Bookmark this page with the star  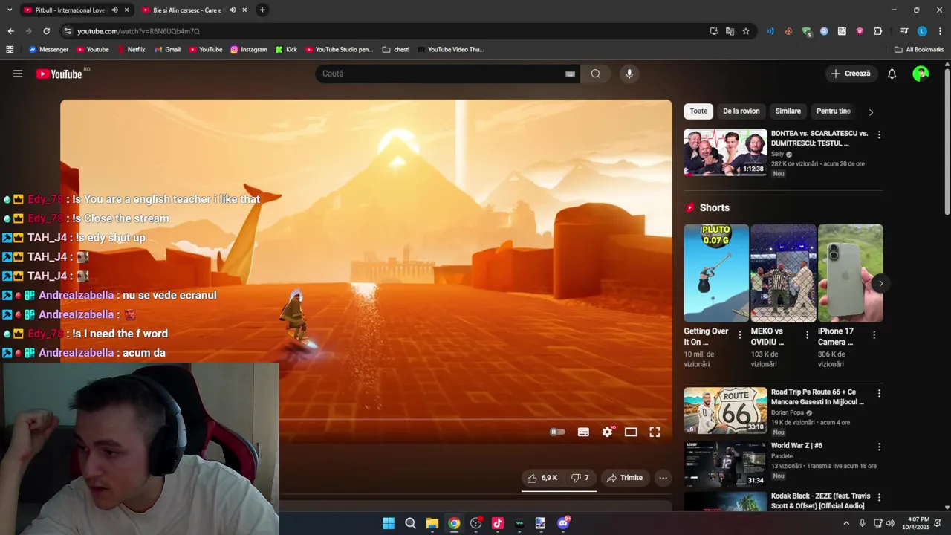[746, 31]
